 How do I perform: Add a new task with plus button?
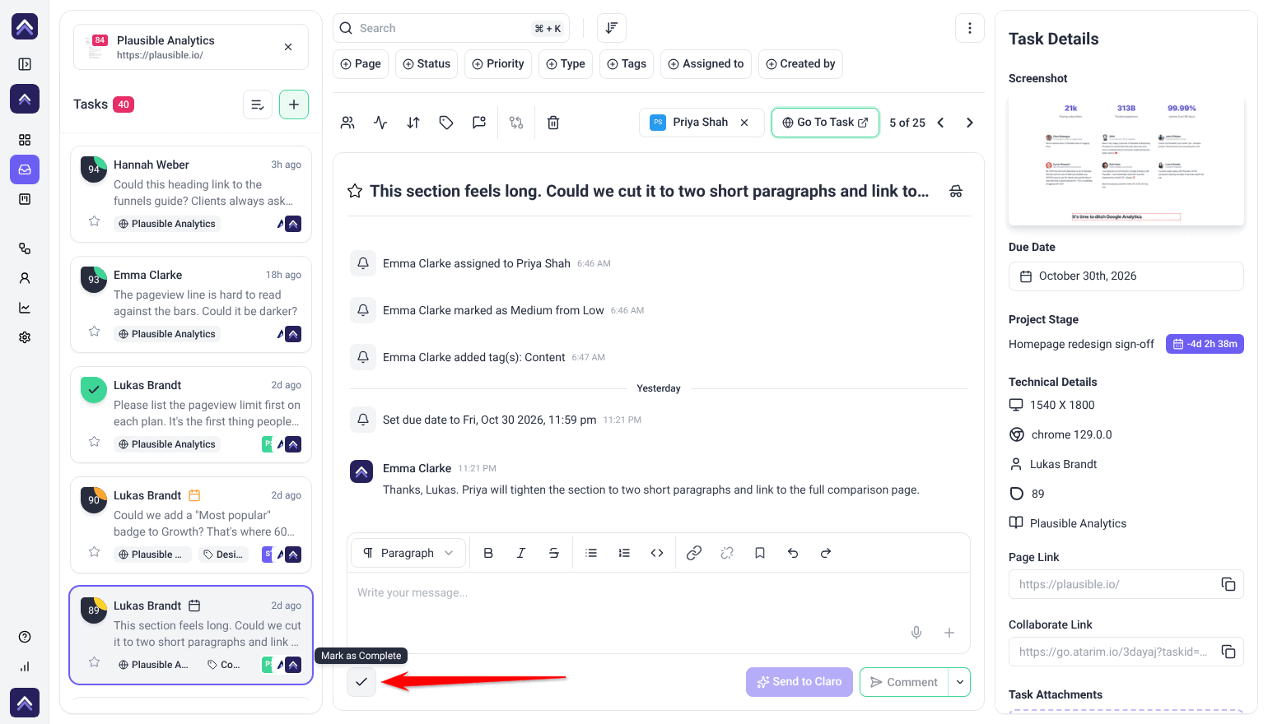coord(294,104)
